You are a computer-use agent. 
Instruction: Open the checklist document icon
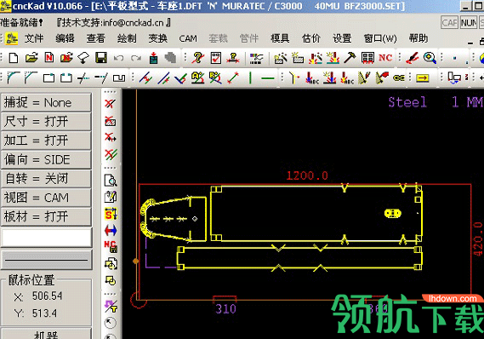click(216, 58)
